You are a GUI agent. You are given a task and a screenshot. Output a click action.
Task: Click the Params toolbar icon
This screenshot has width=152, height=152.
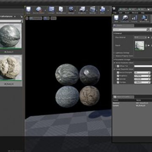pyautogui.click(x=134, y=18)
